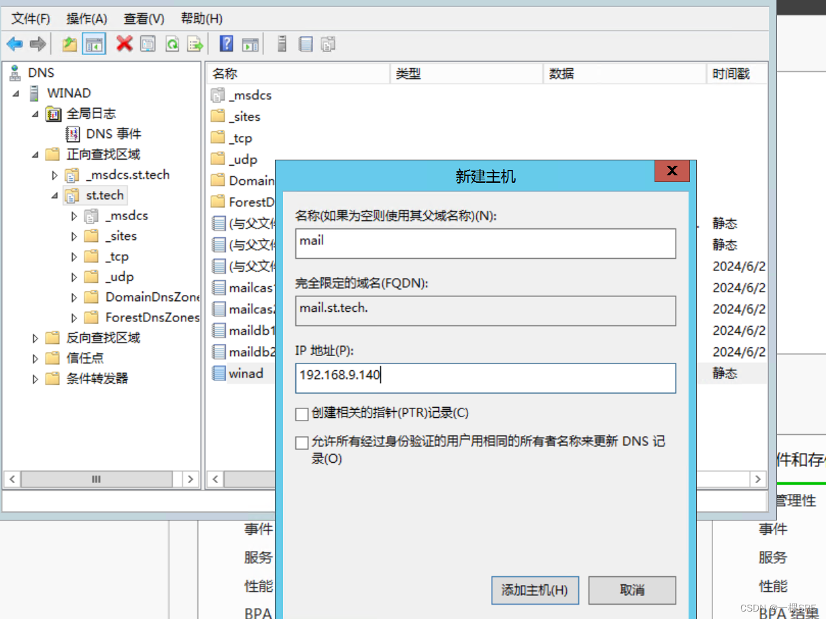Expand the DomainDnsZones tree node
The height and width of the screenshot is (619, 826).
click(x=75, y=298)
